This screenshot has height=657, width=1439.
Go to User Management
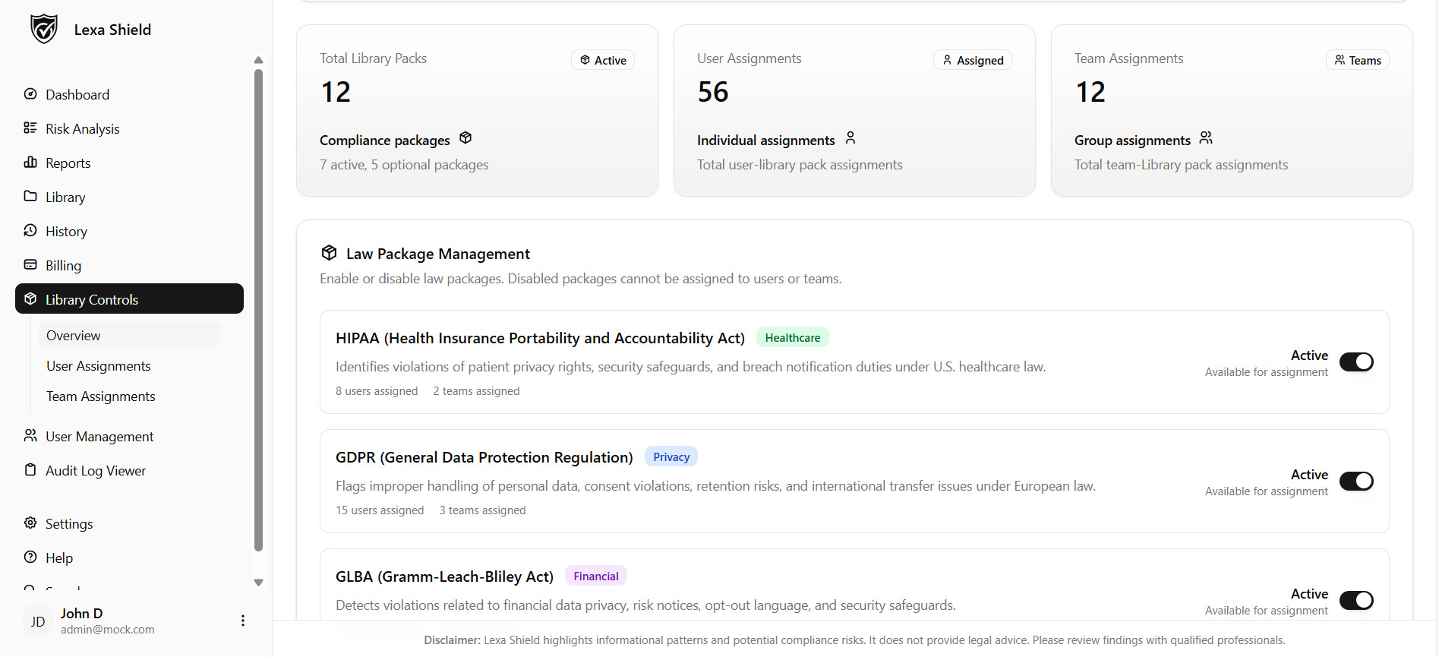coord(129,436)
